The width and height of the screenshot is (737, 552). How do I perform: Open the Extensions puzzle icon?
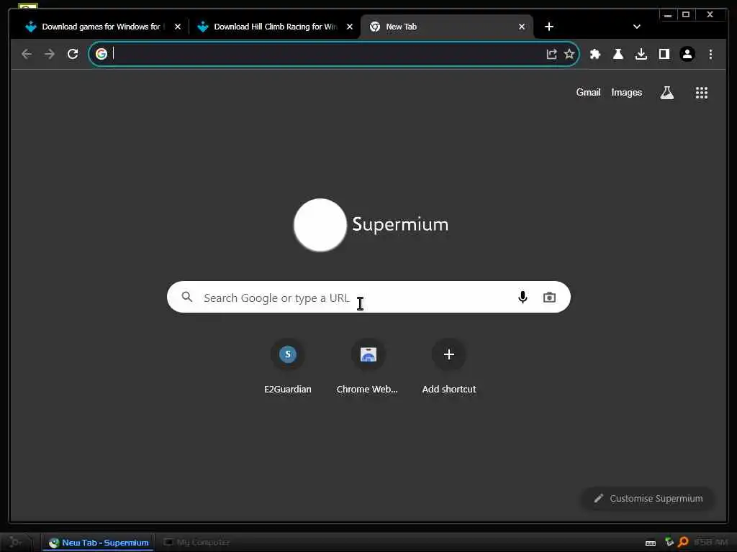595,54
